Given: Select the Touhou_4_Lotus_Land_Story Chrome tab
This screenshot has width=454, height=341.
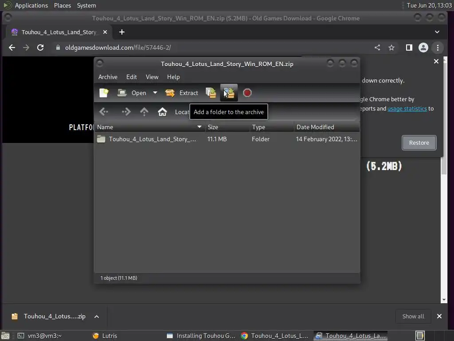Looking at the screenshot, I should pyautogui.click(x=59, y=32).
